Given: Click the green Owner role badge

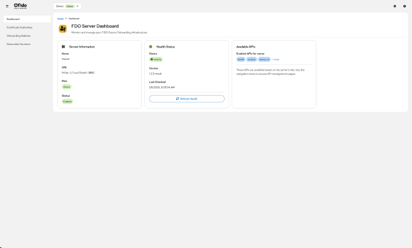Looking at the screenshot, I should 66,87.
